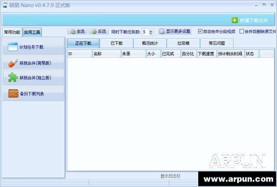Click the green puzzle icon for 硕鼠合并(独立版)
Image resolution: width=277 pixels, height=187 pixels.
tap(13, 78)
